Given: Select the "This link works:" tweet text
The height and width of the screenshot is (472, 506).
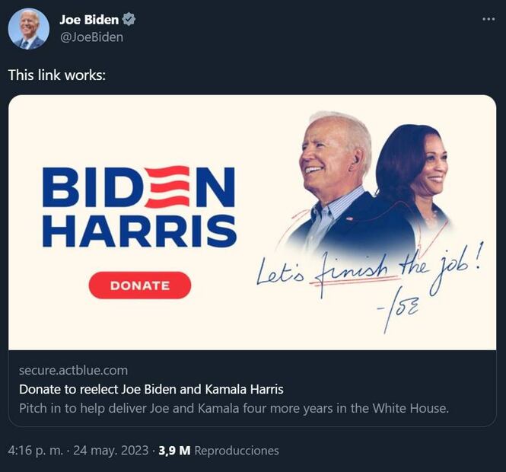Looking at the screenshot, I should [x=57, y=75].
